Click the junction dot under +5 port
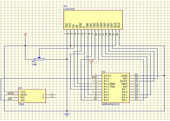This screenshot has height=121, width=170. (25, 46)
